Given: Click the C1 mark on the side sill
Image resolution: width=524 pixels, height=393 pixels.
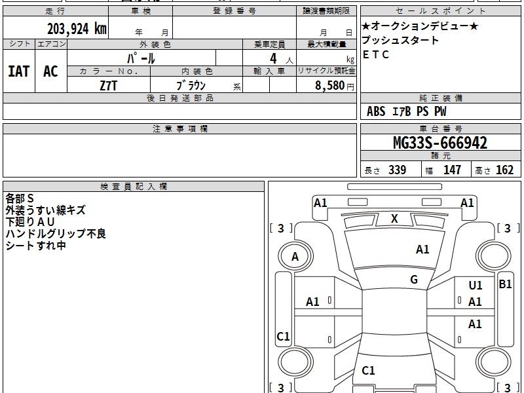Looking at the screenshot, I should 283,336.
